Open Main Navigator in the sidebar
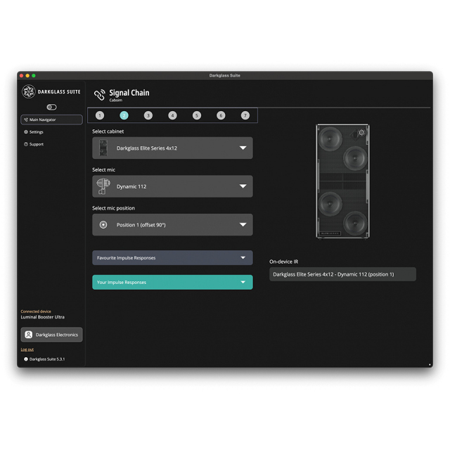Screen dimensions: 450x450 51,120
